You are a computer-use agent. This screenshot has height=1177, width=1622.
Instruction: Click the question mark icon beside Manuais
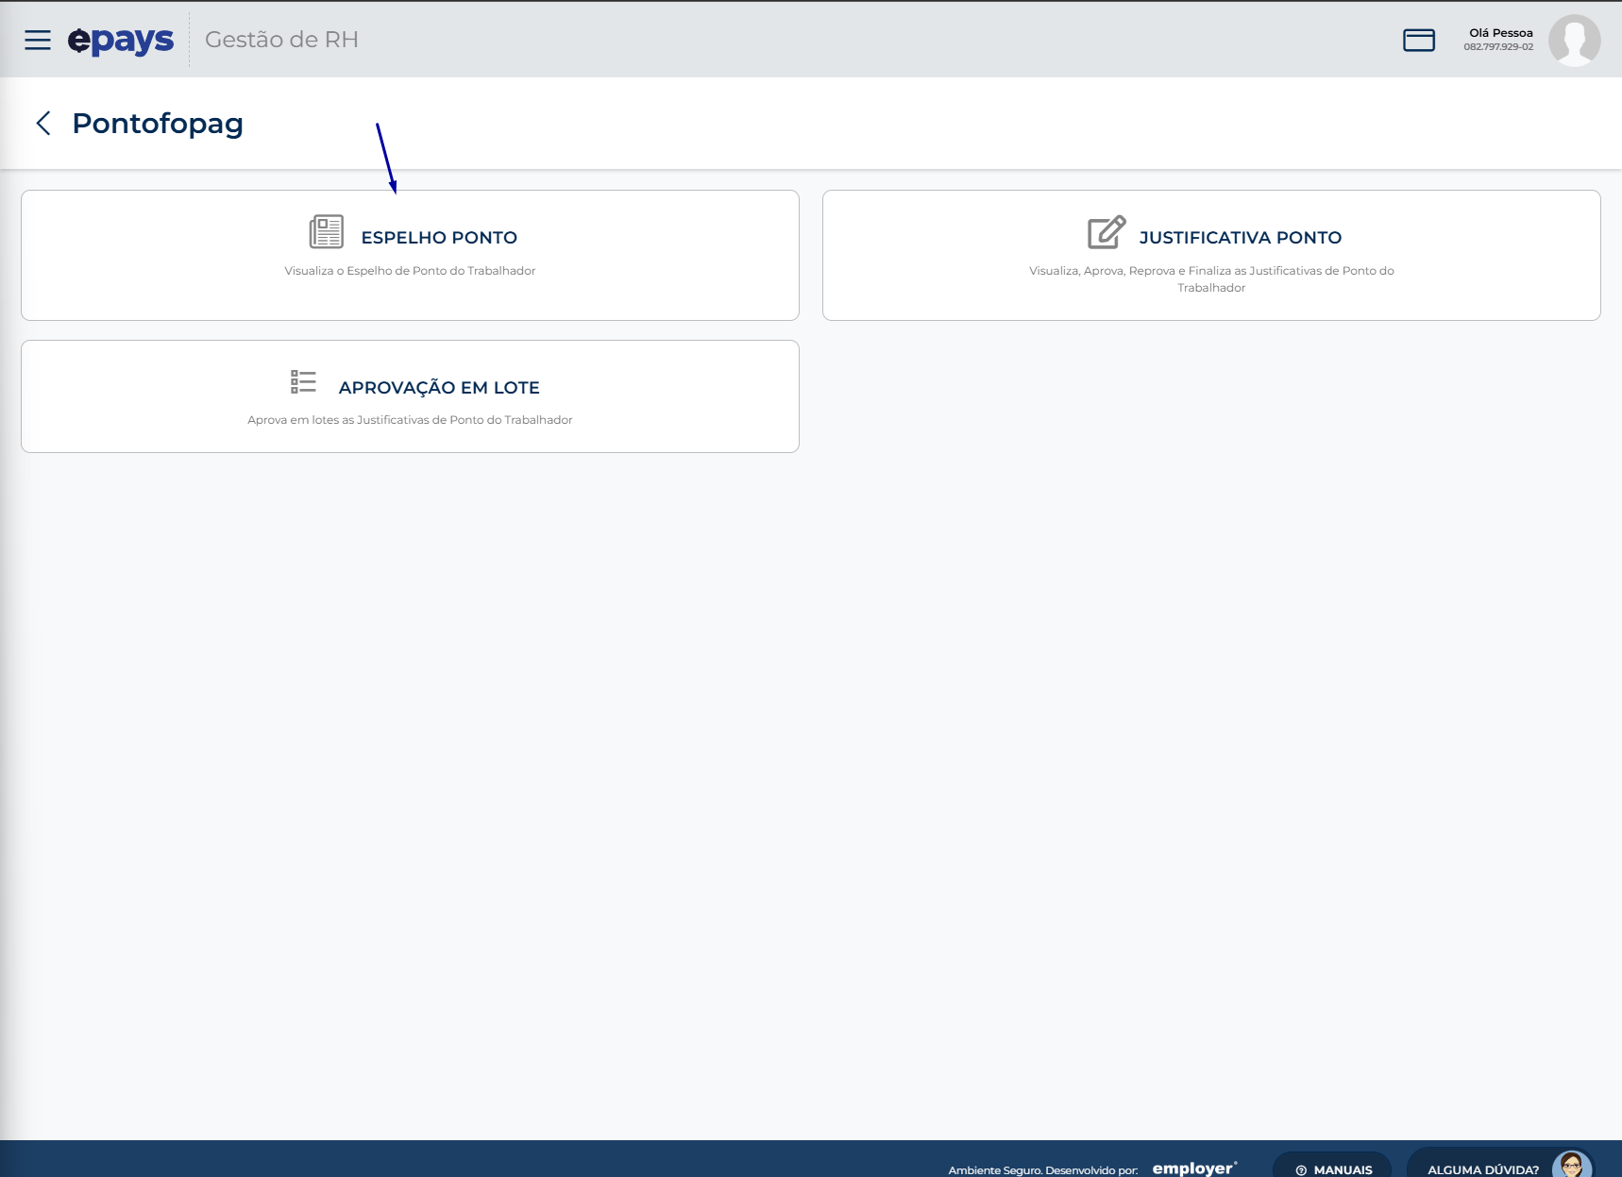tap(1301, 1170)
